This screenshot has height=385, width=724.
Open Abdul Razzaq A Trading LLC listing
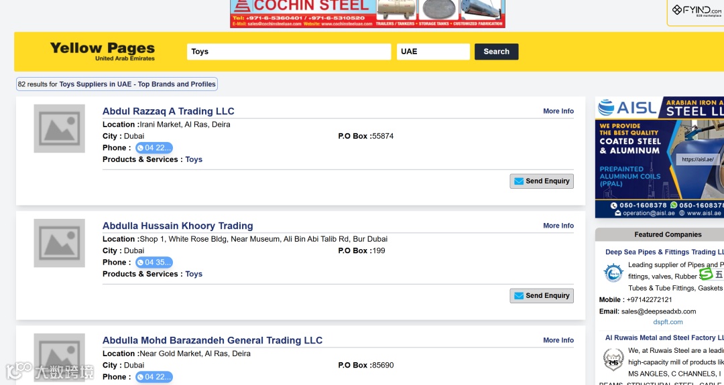pos(168,111)
